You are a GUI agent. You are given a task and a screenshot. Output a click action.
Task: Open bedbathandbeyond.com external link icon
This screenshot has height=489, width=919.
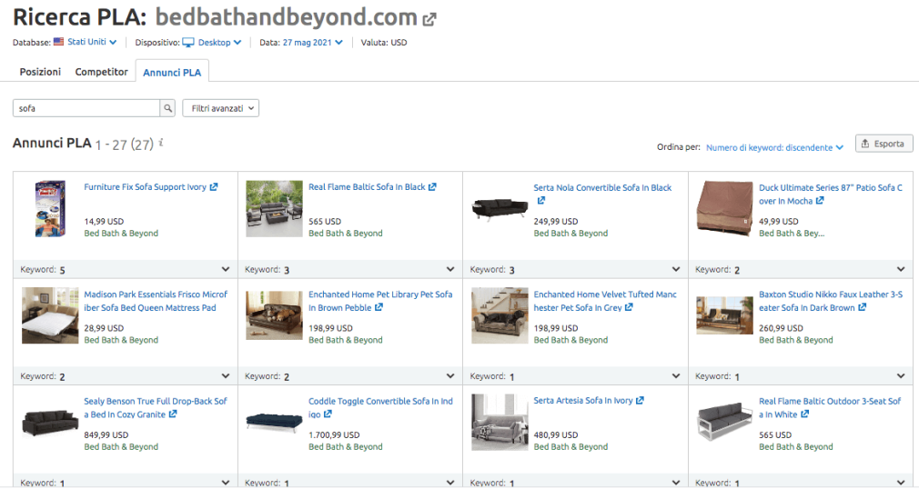pyautogui.click(x=429, y=19)
